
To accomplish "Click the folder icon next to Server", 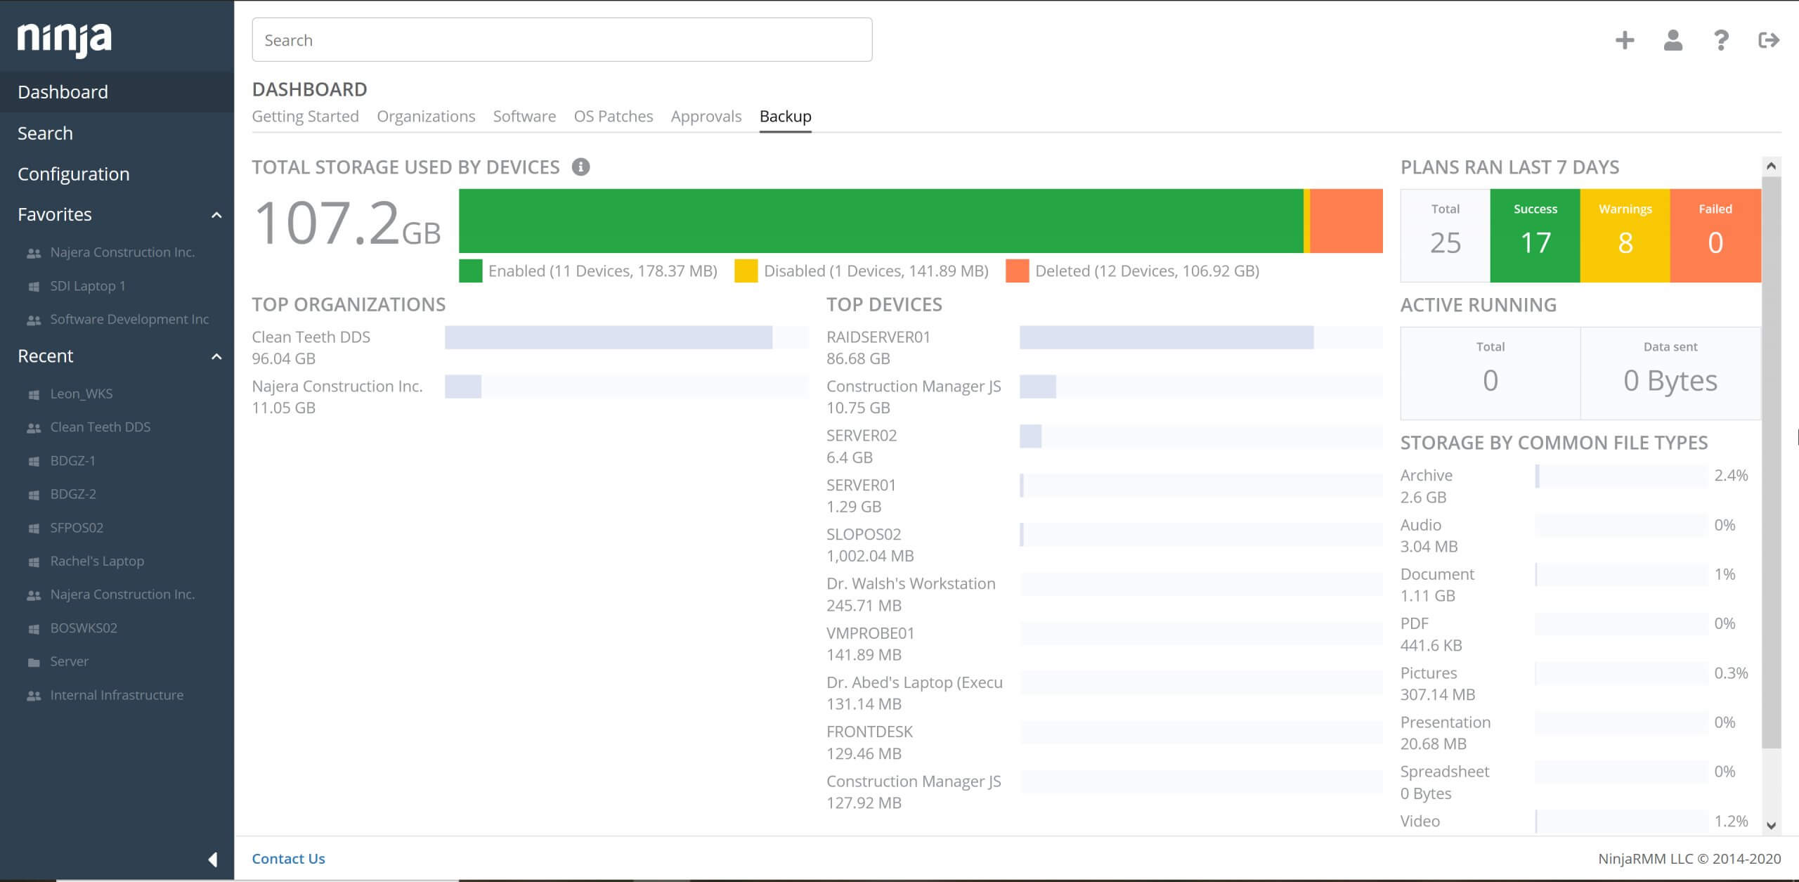I will 33,661.
